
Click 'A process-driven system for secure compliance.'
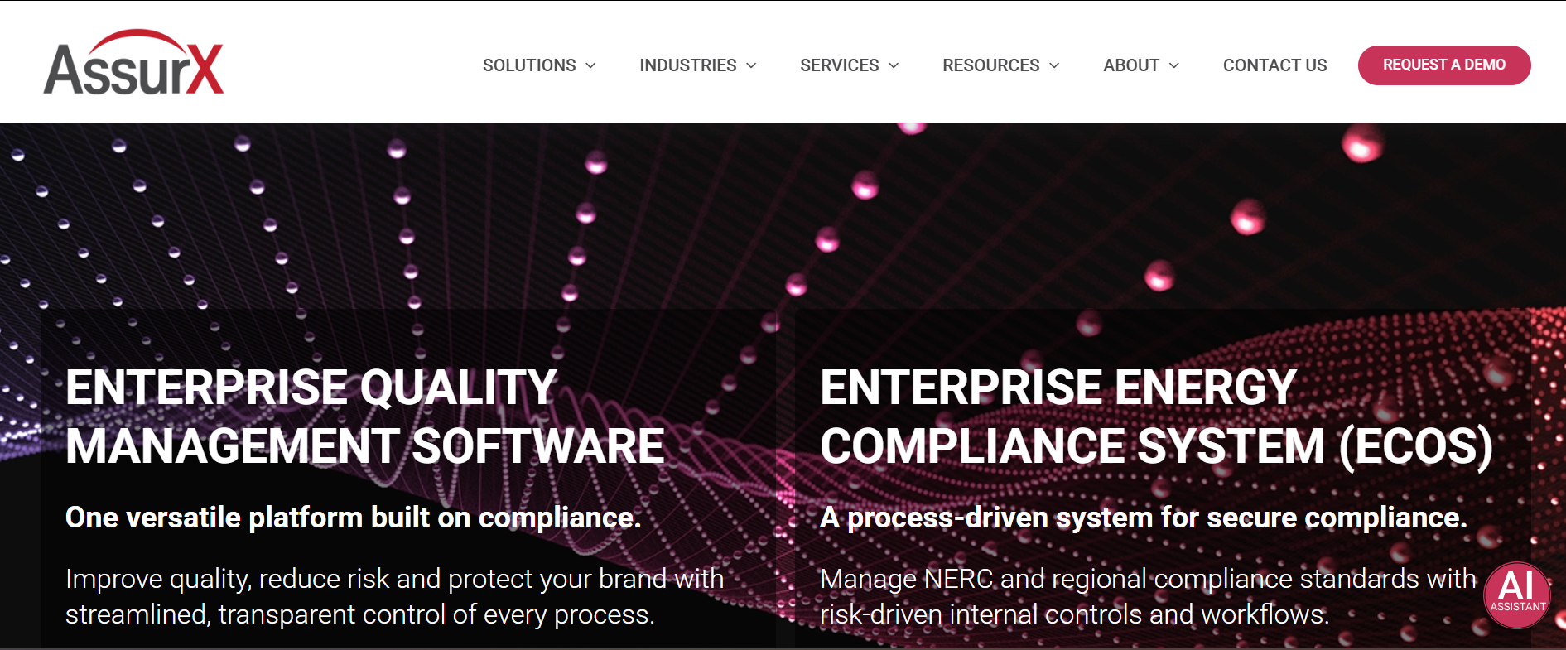coord(1143,518)
